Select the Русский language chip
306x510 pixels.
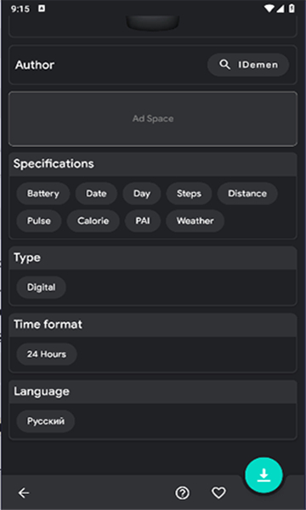[46, 422]
